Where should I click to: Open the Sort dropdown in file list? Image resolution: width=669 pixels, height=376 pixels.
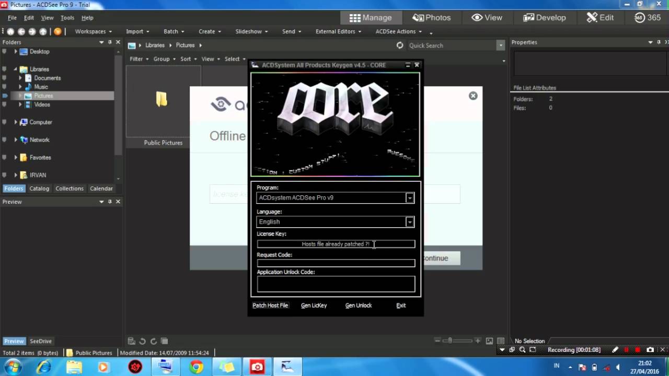coord(189,59)
